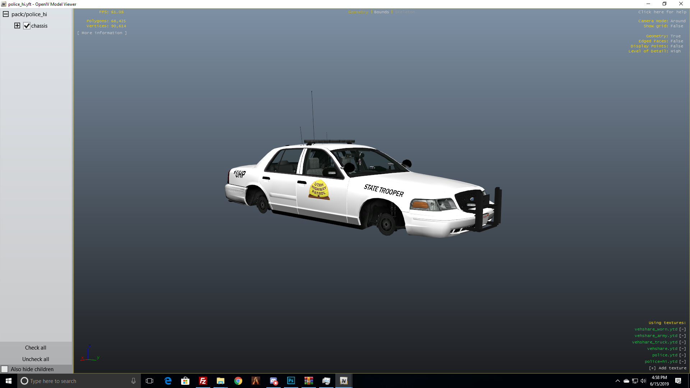Open WinRAR from the taskbar
This screenshot has height=388, width=690.
(x=309, y=381)
